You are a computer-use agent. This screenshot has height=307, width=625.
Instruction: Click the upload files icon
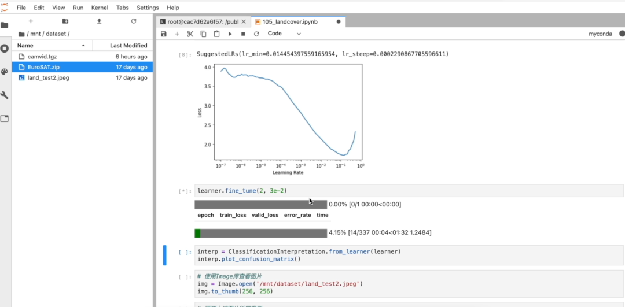tap(99, 21)
